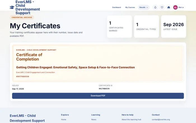Open the News footer link

[x=94, y=119]
